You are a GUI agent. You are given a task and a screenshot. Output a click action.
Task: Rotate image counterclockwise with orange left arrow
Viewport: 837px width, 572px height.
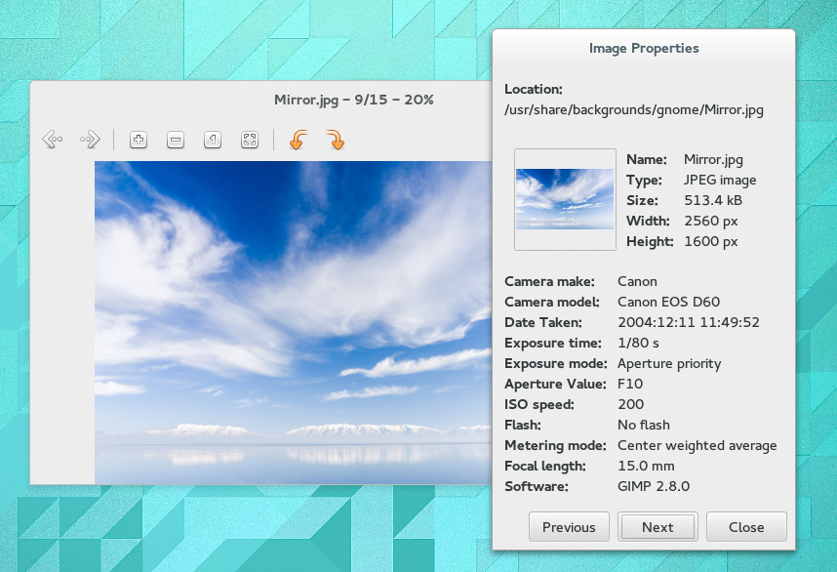(x=299, y=140)
